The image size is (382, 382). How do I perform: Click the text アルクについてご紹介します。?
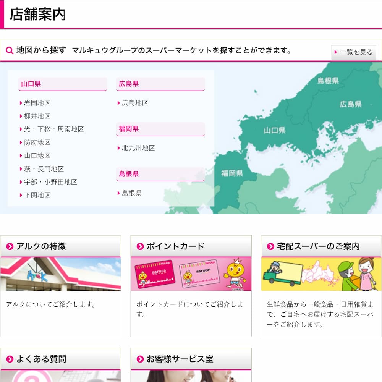51,304
